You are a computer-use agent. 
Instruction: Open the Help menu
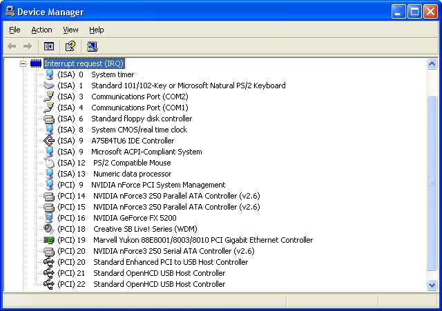(97, 30)
